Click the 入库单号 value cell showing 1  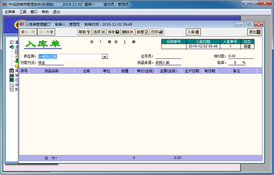230,46
